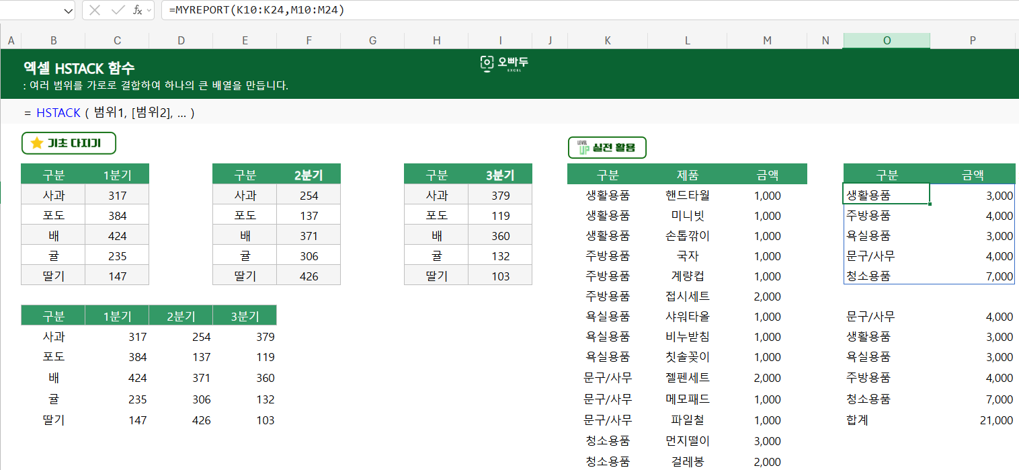Expand the small arrow beside fx
Viewport: 1019px width, 470px height.
click(149, 10)
